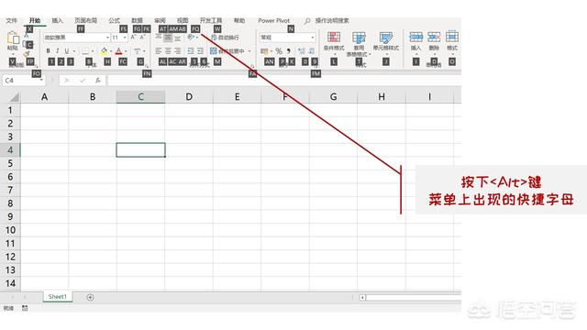Open the underline style dropdown arrow
Image resolution: width=587 pixels, height=330 pixels.
(x=74, y=51)
